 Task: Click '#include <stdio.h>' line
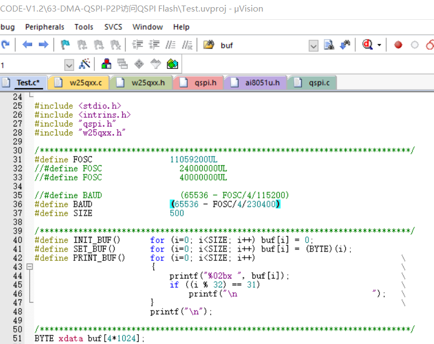pos(78,106)
